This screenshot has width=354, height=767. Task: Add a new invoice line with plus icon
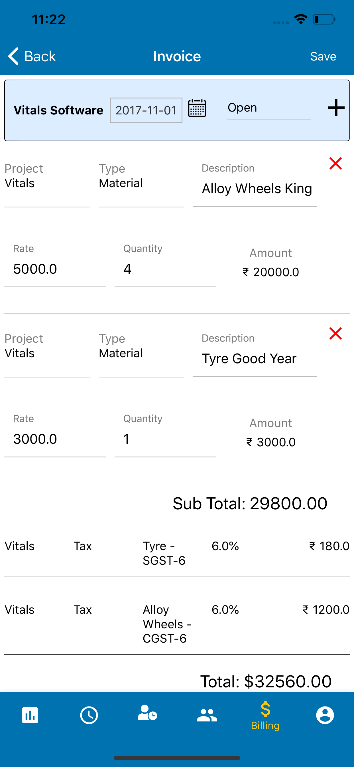coord(336,108)
